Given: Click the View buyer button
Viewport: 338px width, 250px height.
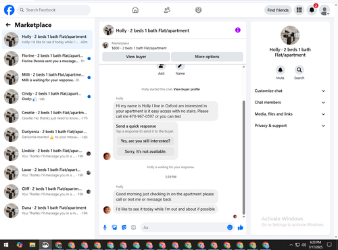Looking at the screenshot, I should 136,57.
